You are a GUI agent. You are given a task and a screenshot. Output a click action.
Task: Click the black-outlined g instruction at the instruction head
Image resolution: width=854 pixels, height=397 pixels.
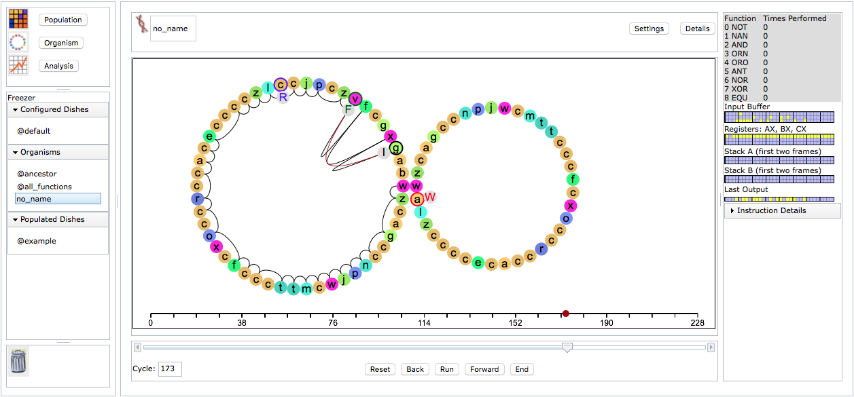397,148
